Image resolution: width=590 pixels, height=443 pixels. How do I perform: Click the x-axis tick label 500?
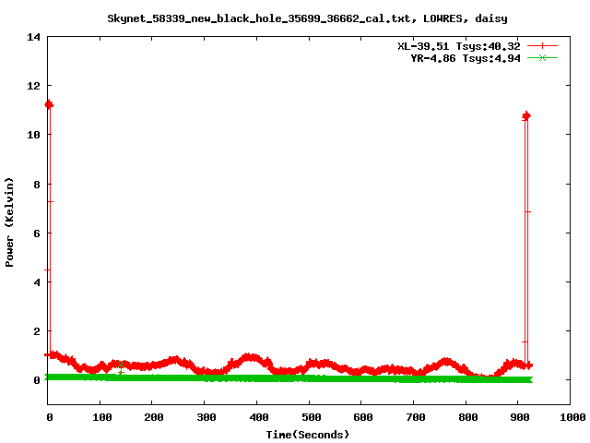click(311, 417)
